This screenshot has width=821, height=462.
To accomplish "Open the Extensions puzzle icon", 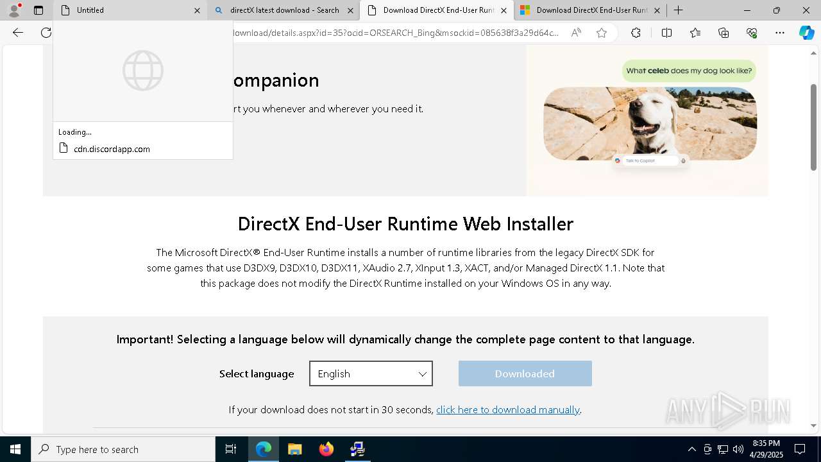I will click(636, 33).
